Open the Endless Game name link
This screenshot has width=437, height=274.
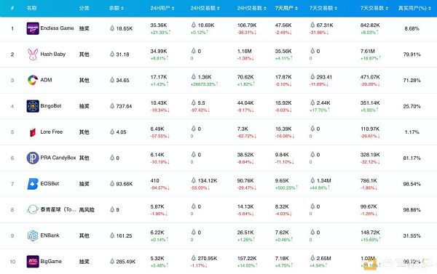point(57,28)
